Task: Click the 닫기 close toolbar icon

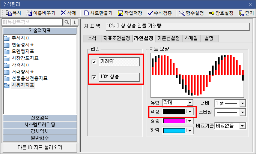Action: click(x=241, y=13)
